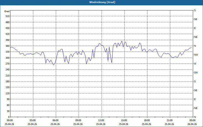203x127 pixels.
Task: Pick the S compass label at the chart's top border
Action: [195, 10]
